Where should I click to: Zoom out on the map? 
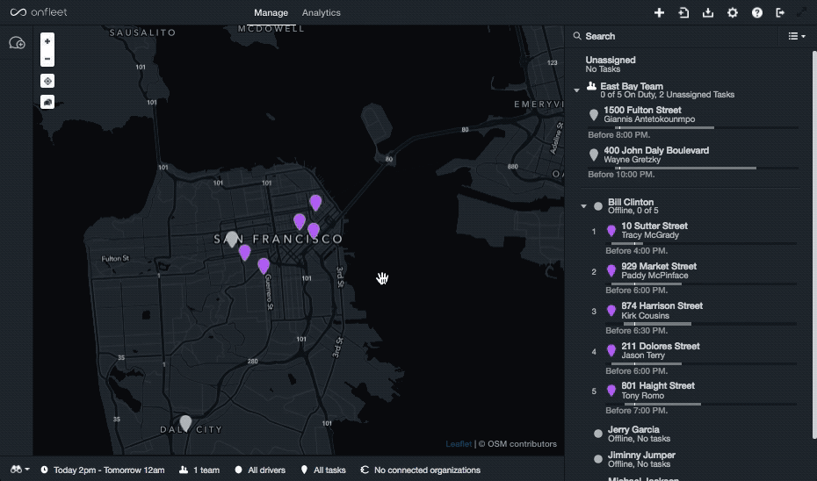(47, 59)
